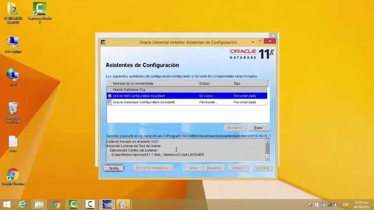Open the green Camtasia taskbar icon
This screenshot has height=210, width=374.
tap(73, 205)
